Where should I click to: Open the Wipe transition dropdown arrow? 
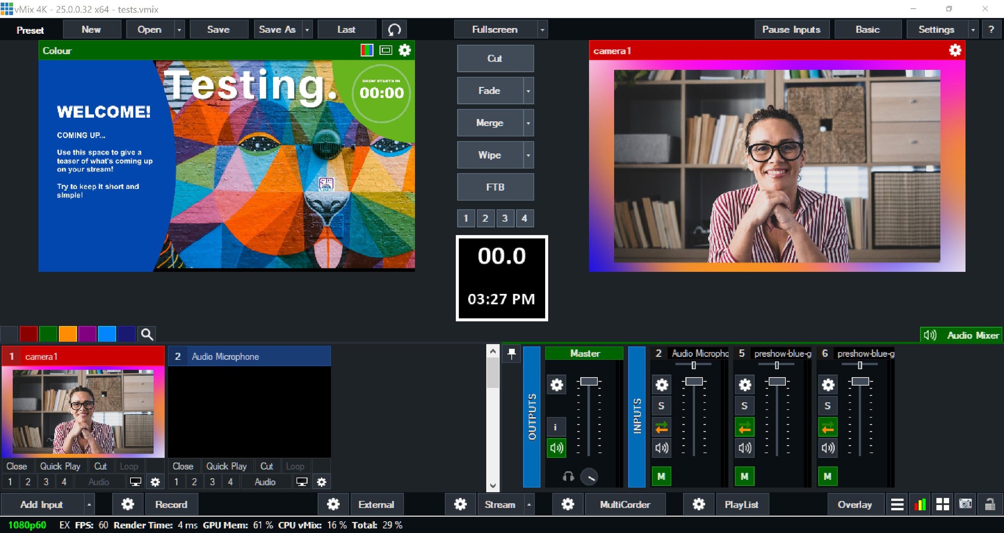528,155
